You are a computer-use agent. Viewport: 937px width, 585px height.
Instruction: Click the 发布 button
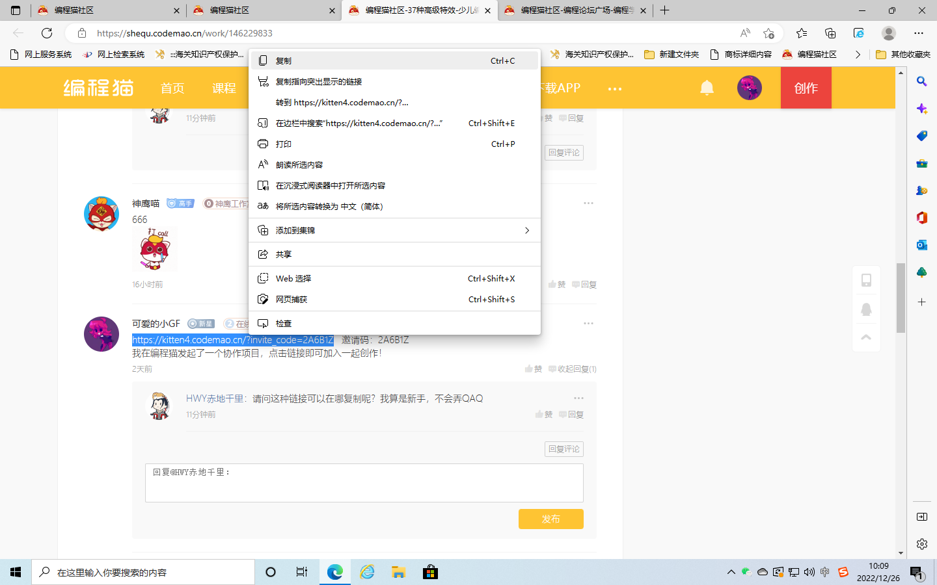coord(551,519)
